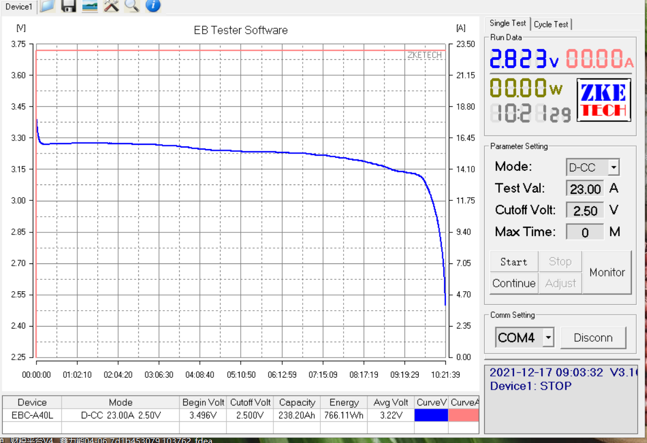Select the Device1 tab
647x443 pixels.
(x=19, y=7)
